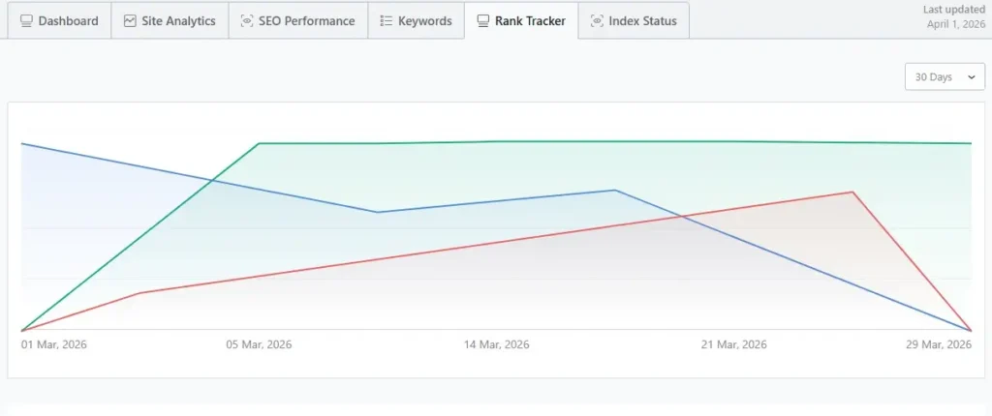
Task: Click the 21 Mar, 2026 axis label
Action: [x=733, y=344]
